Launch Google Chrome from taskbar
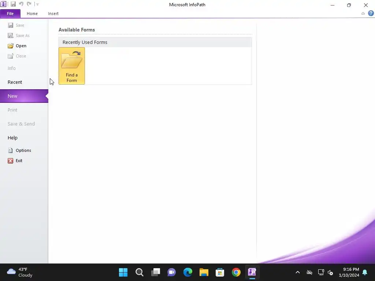375x281 pixels. (x=236, y=272)
